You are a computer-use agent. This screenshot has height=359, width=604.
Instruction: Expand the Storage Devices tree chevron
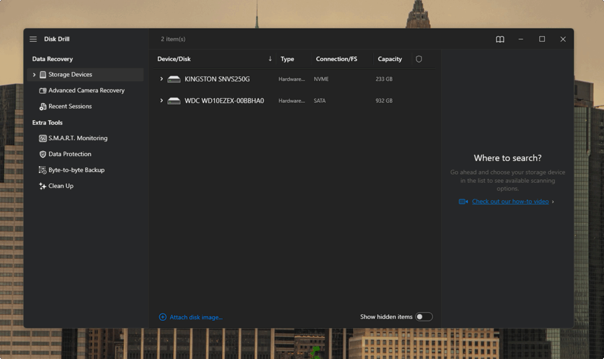tap(34, 75)
